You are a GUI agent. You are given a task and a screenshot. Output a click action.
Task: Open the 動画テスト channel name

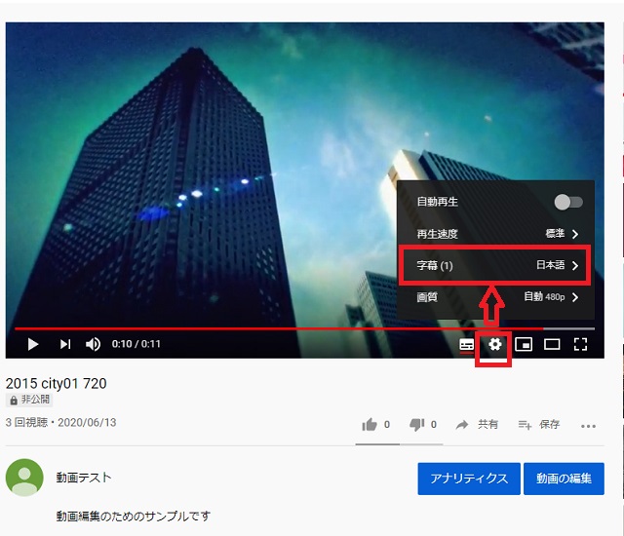(x=84, y=478)
